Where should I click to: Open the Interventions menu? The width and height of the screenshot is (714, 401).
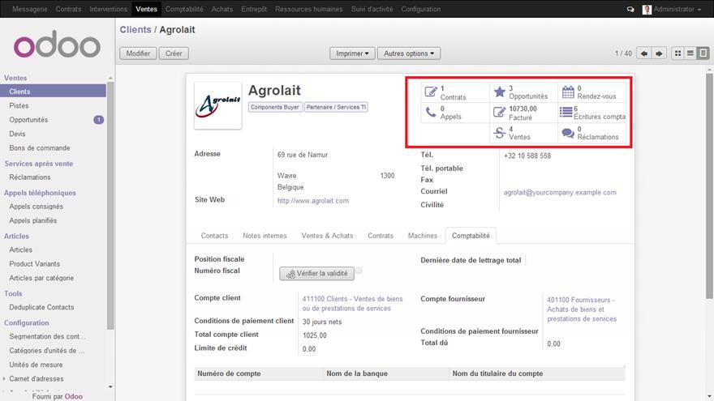109,9
